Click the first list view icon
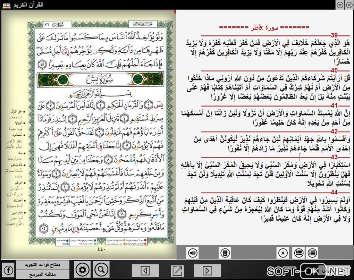354x280 pixels. 298,253
